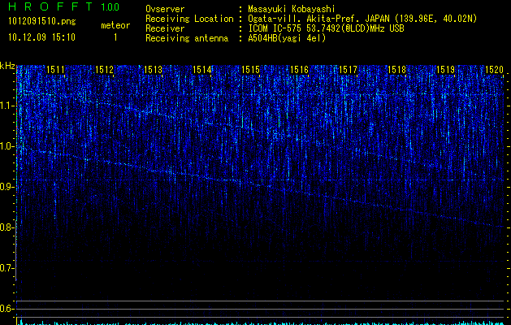Click the meteor label
This screenshot has width=511, height=325.
pos(115,25)
